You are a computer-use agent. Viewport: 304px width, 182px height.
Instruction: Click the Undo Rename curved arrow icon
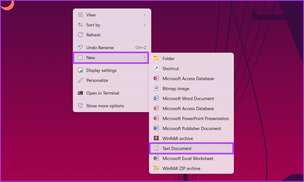click(x=80, y=47)
